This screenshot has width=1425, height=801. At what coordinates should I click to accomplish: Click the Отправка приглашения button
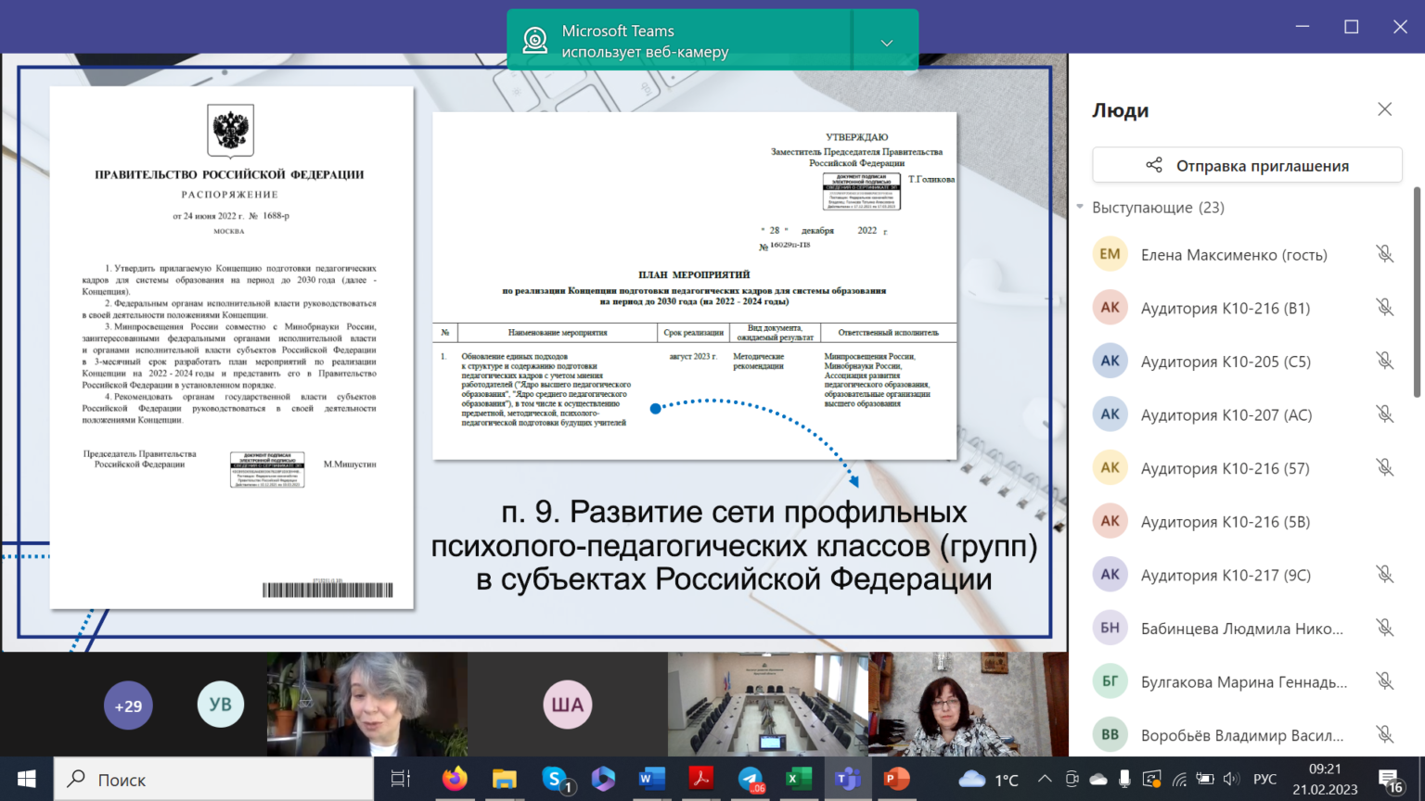(1247, 165)
